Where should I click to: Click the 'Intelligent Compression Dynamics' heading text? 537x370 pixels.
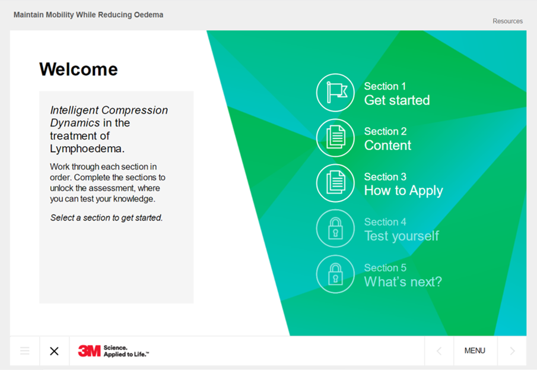[109, 116]
